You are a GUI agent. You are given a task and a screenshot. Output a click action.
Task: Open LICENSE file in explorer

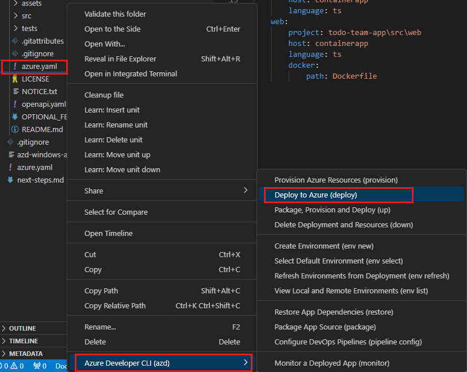click(x=36, y=79)
